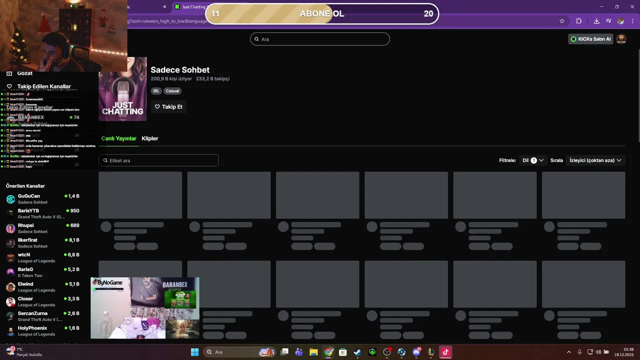Open Microsoft Store from the taskbar

click(343, 352)
